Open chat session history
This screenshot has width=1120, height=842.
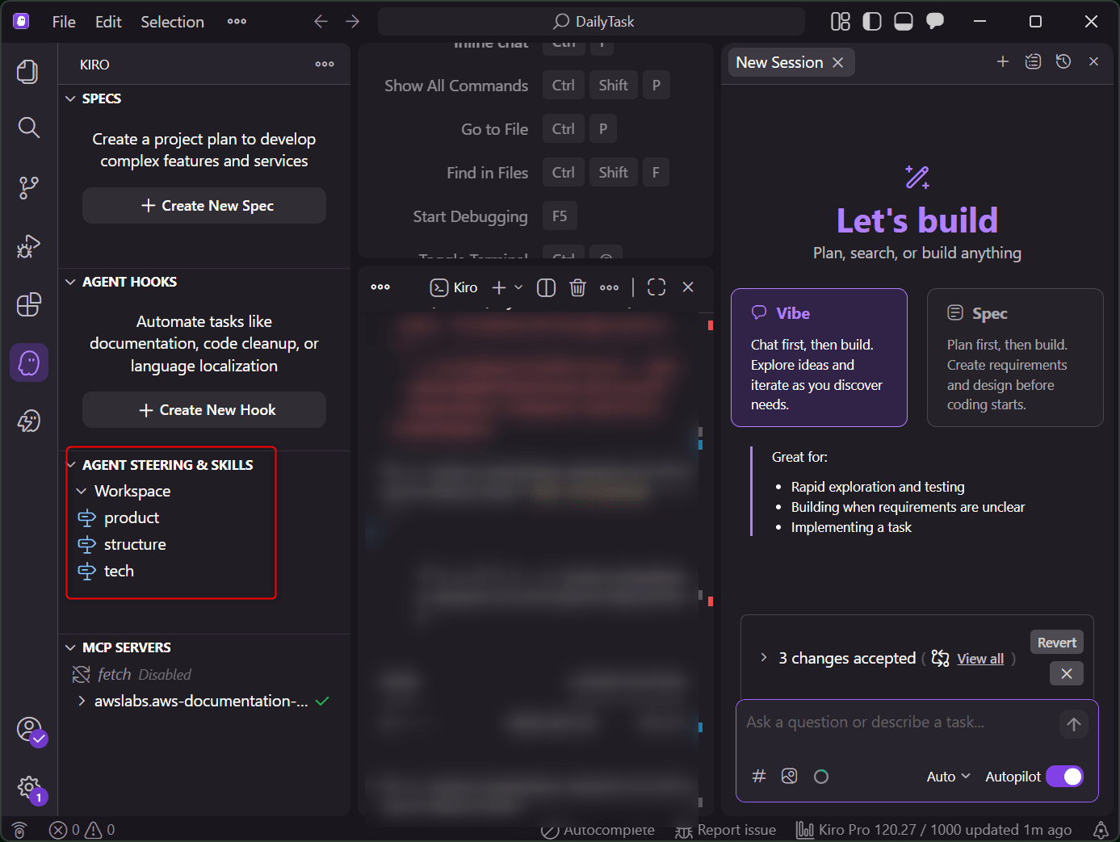point(1063,62)
